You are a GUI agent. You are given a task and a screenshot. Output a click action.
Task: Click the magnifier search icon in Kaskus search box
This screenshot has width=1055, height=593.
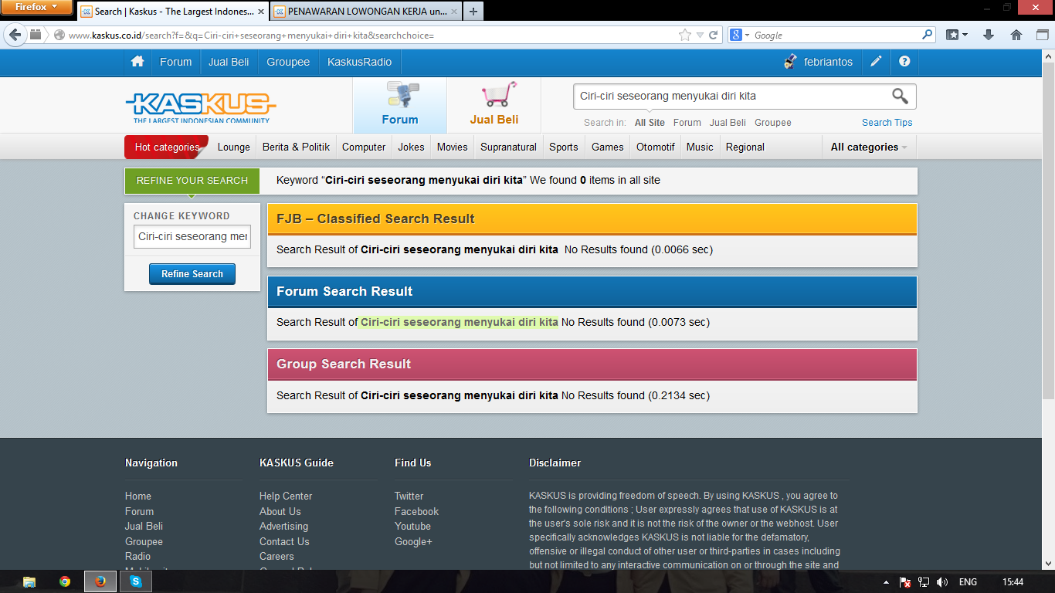pyautogui.click(x=900, y=96)
